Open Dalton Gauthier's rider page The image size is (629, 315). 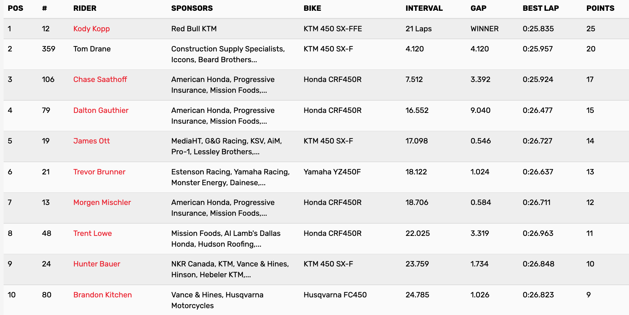point(101,110)
